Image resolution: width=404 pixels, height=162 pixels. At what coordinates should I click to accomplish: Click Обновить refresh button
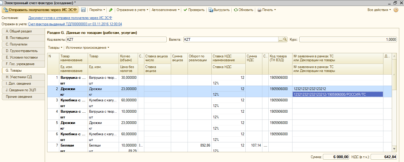pyautogui.click(x=243, y=10)
